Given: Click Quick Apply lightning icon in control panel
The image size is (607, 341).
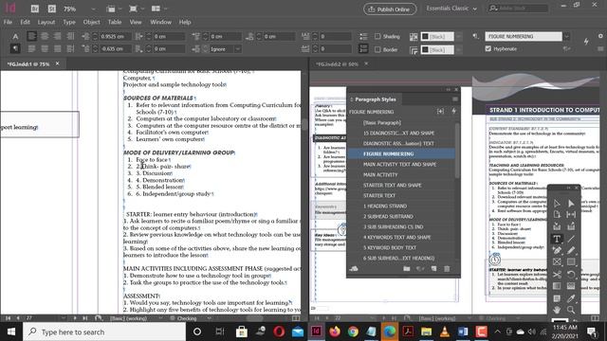Looking at the screenshot, I should (586, 41).
